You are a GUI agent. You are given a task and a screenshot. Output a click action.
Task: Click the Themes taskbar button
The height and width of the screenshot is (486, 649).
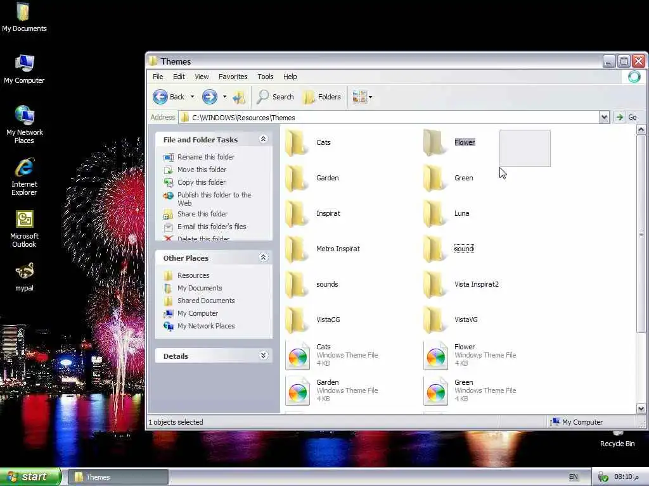118,477
